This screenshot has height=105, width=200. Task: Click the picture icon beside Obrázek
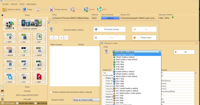click(x=2, y=91)
